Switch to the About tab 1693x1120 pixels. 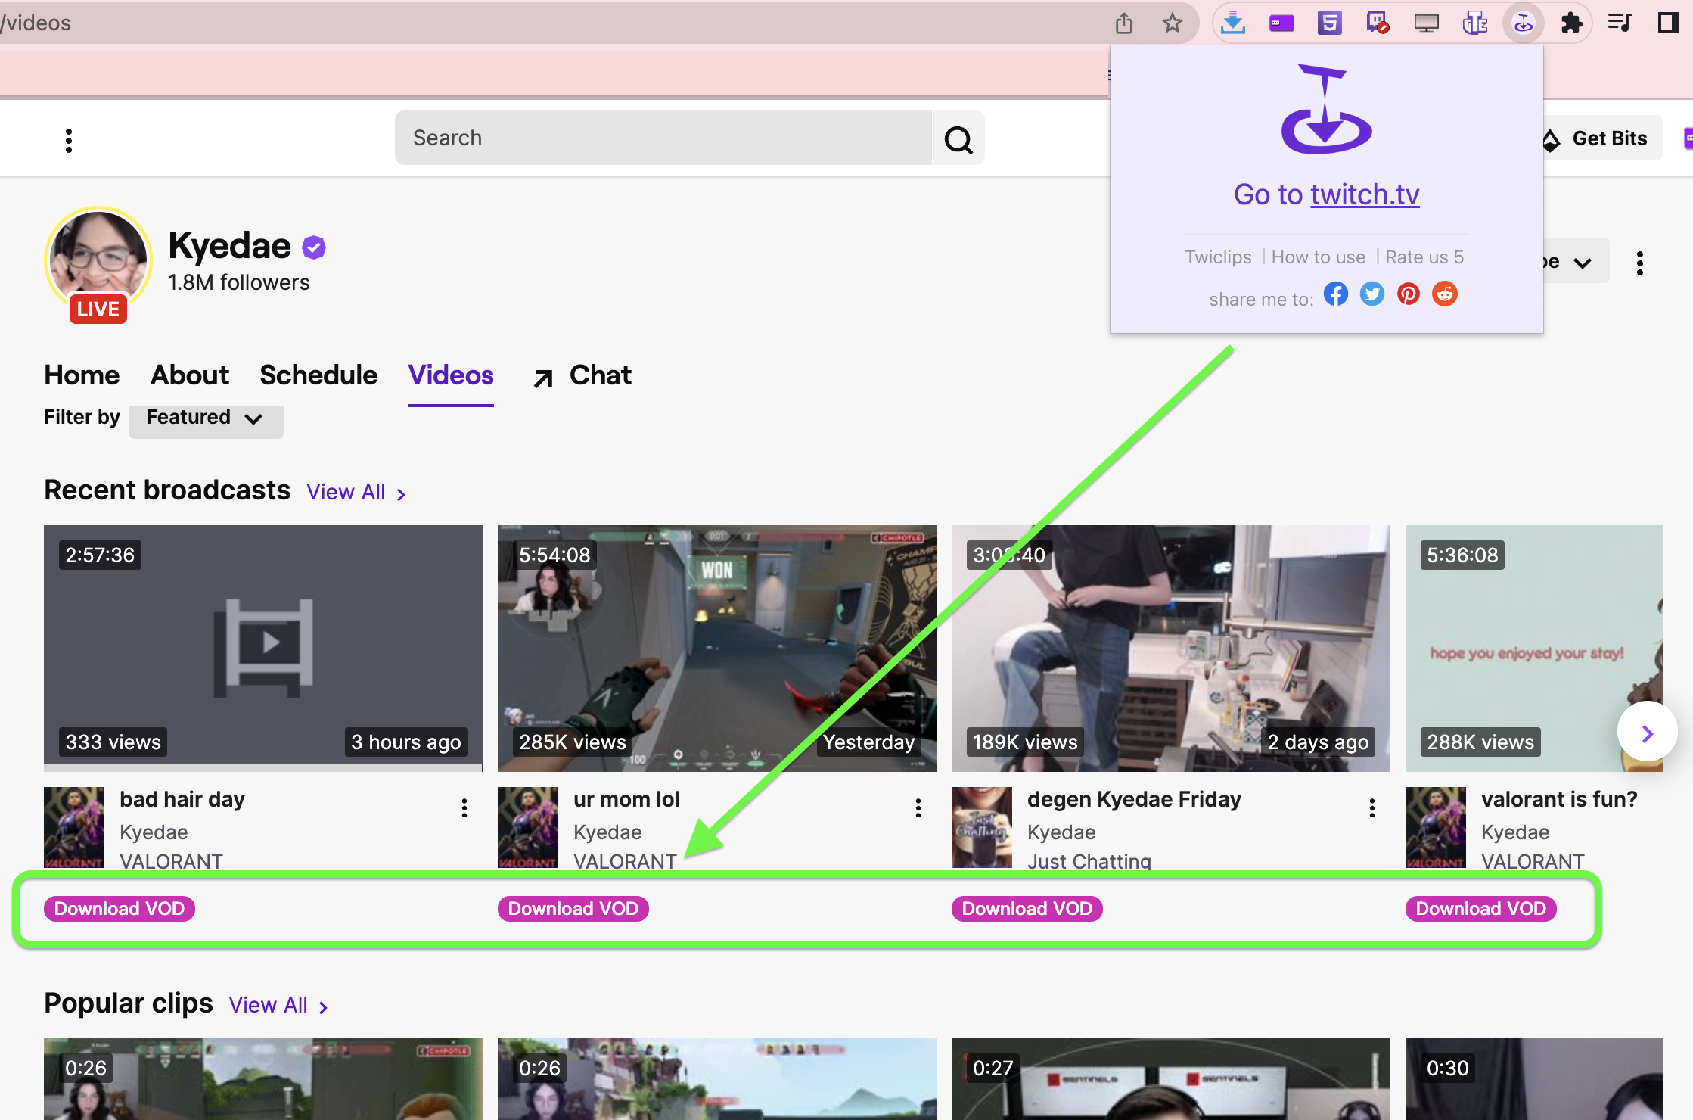189,375
